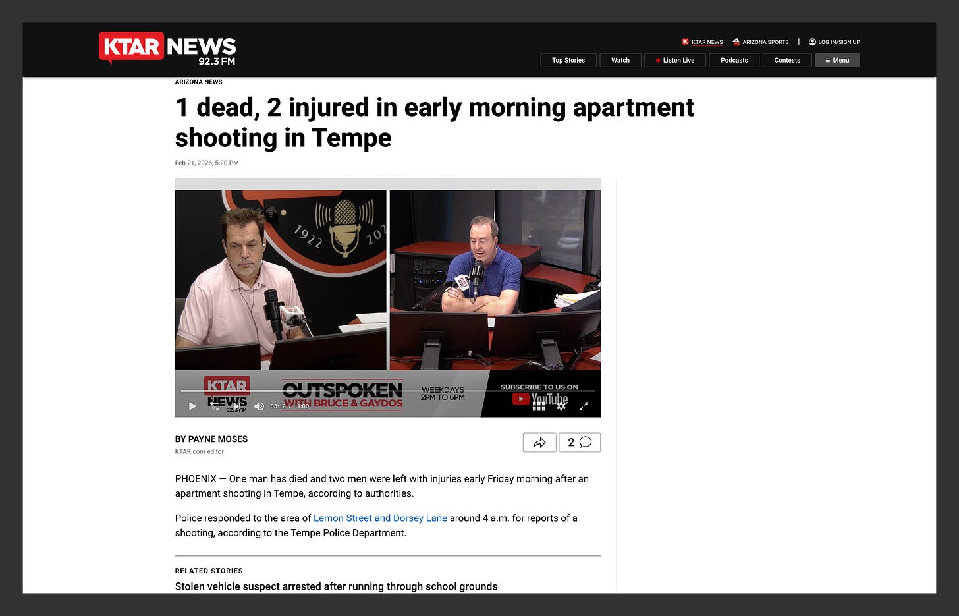Open the video playlist grid
959x616 pixels.
pos(539,406)
